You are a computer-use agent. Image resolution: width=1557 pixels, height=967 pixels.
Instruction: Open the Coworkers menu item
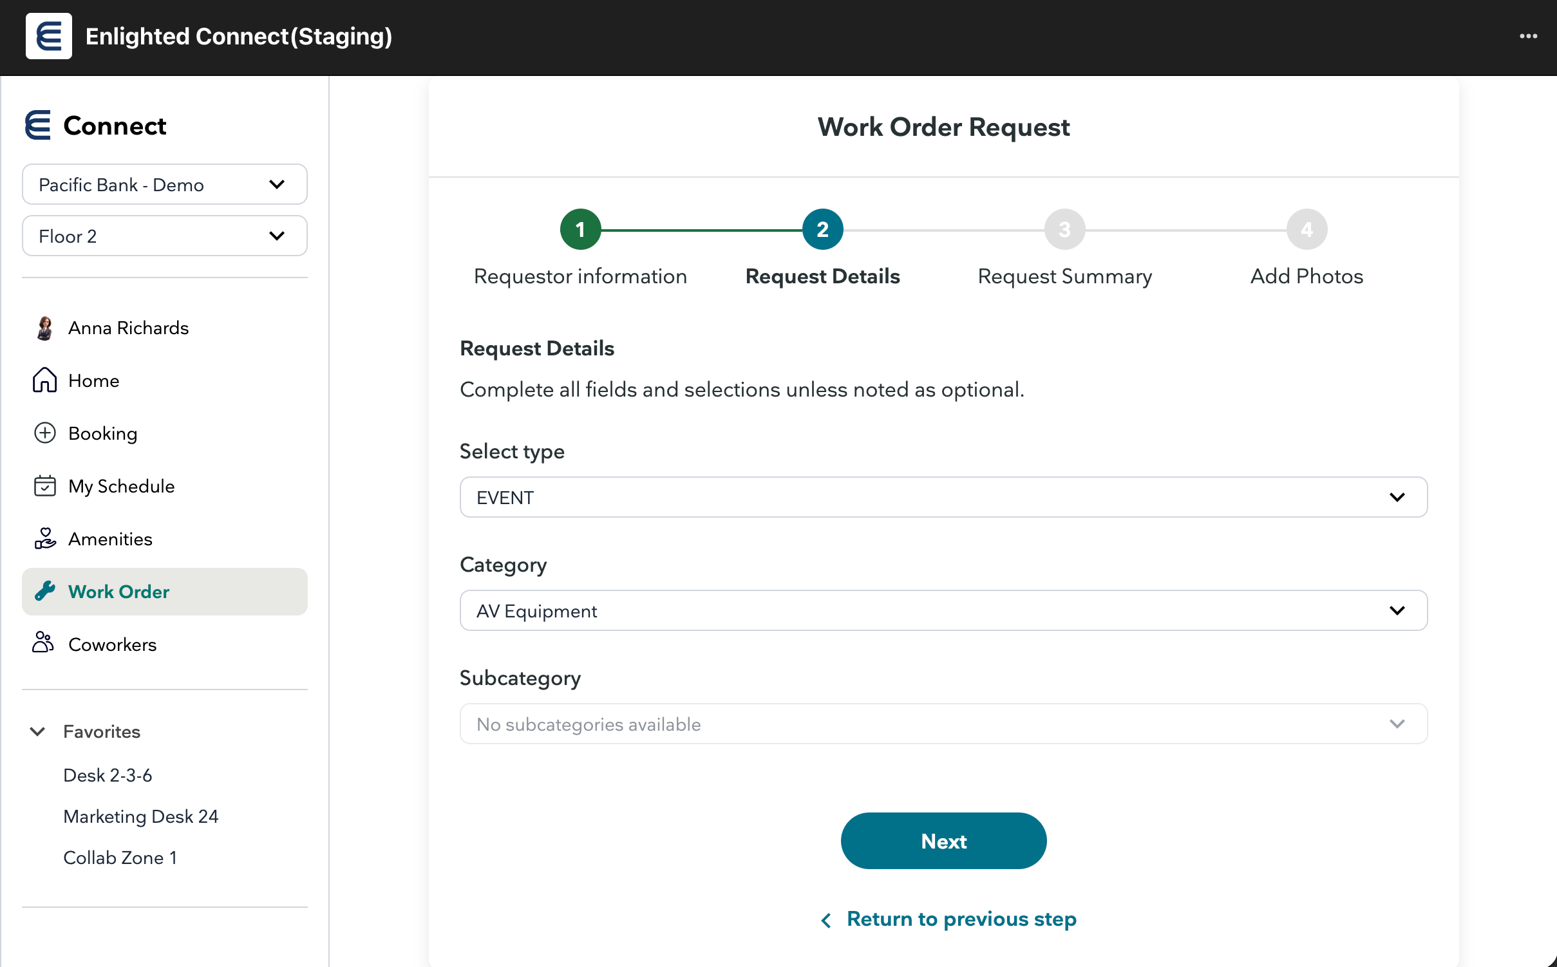tap(165, 644)
